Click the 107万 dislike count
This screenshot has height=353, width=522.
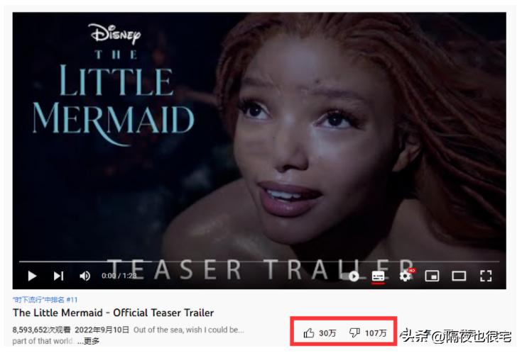point(376,333)
